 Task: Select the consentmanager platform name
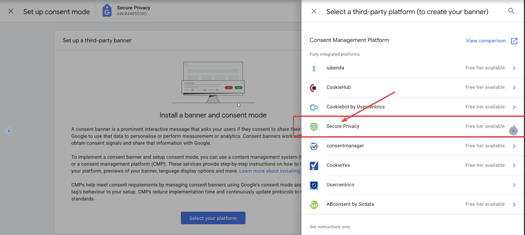point(345,146)
